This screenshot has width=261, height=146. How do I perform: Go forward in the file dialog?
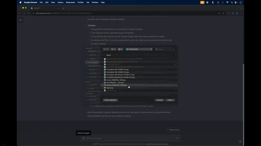pyautogui.click(x=108, y=49)
